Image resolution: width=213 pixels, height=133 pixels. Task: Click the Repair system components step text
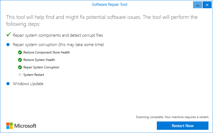(x=58, y=35)
